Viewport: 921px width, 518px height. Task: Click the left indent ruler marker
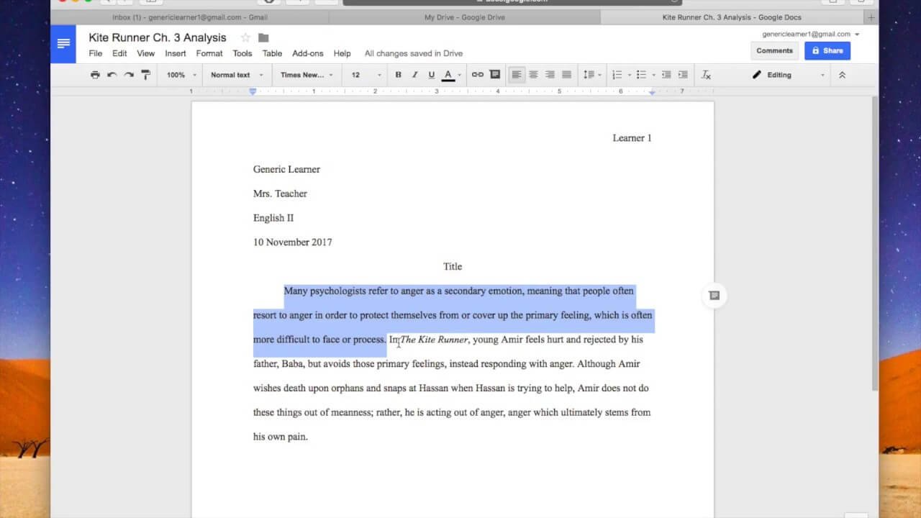pyautogui.click(x=253, y=91)
